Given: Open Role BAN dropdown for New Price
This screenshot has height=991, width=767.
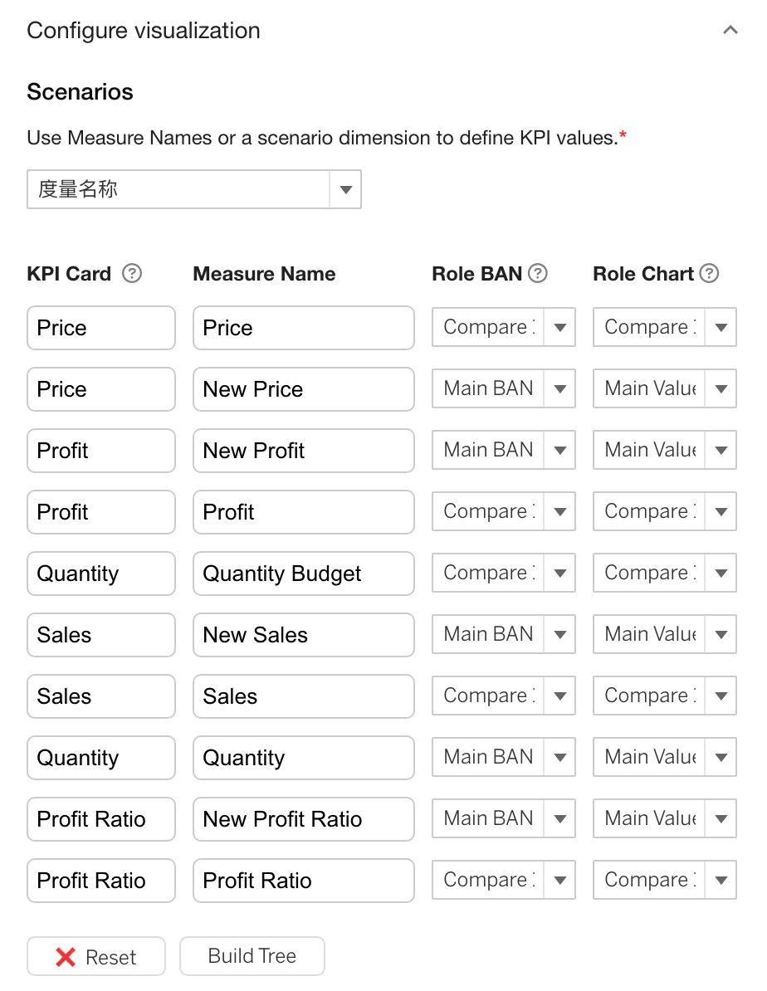Looking at the screenshot, I should tap(503, 388).
